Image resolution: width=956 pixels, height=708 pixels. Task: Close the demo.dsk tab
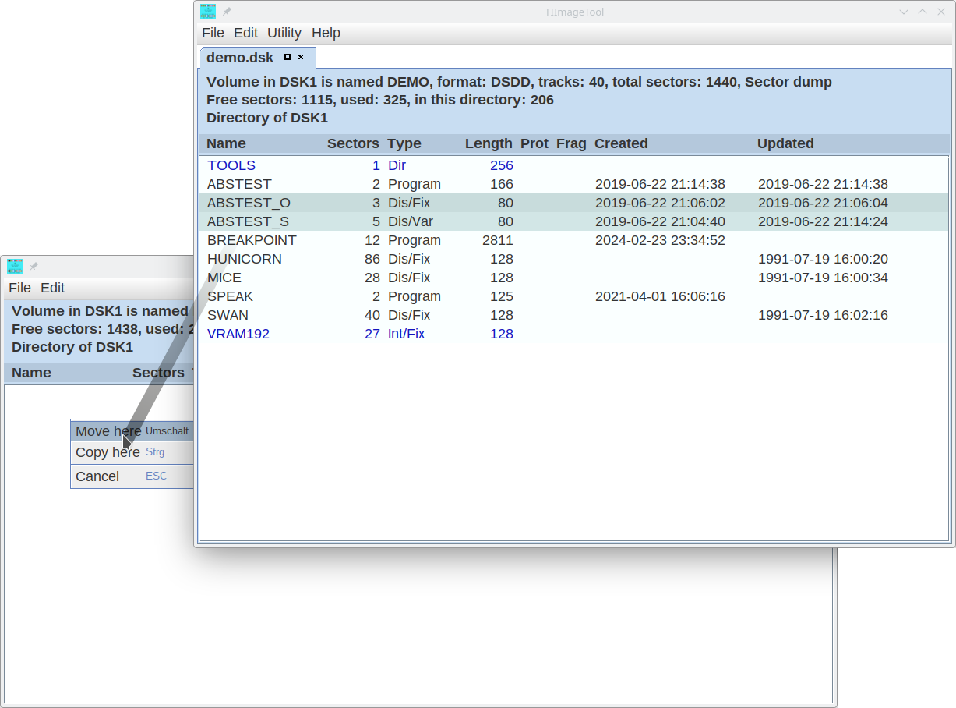[302, 57]
